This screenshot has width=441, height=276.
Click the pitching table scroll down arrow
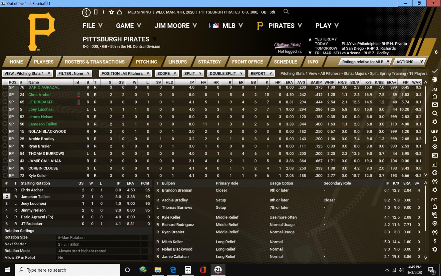425,175
